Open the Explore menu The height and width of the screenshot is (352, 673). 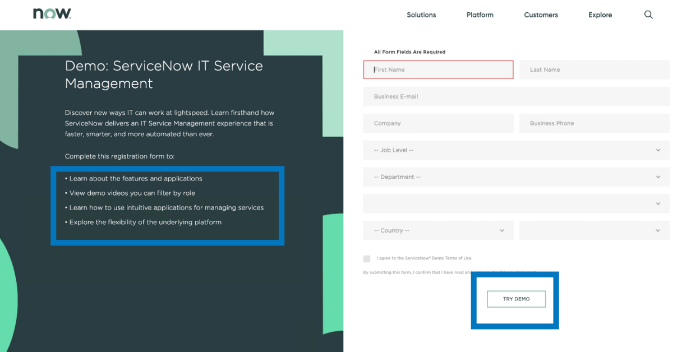(x=600, y=15)
